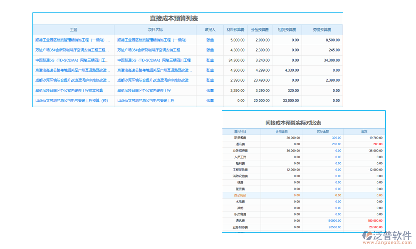416x249 pixels.
Task: Open 顺德工业园区 link in the 主题 column
Action: click(x=73, y=40)
